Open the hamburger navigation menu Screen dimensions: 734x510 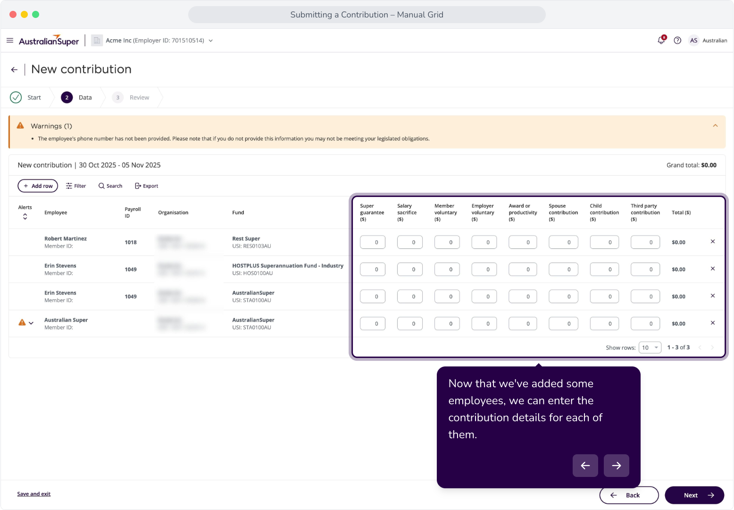pos(10,41)
